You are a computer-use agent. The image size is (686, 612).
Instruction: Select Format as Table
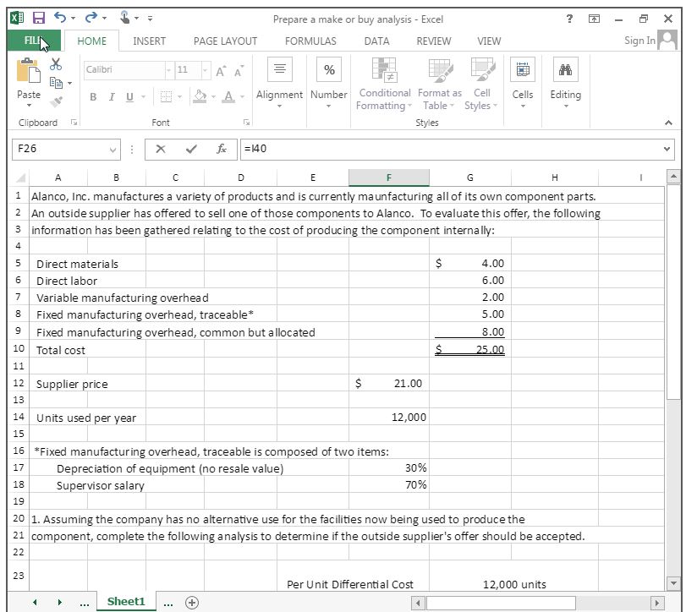point(439,85)
